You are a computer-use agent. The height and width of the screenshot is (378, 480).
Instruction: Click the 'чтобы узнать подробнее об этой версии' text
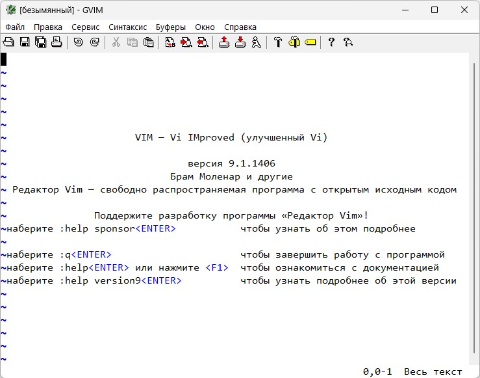pyautogui.click(x=348, y=281)
